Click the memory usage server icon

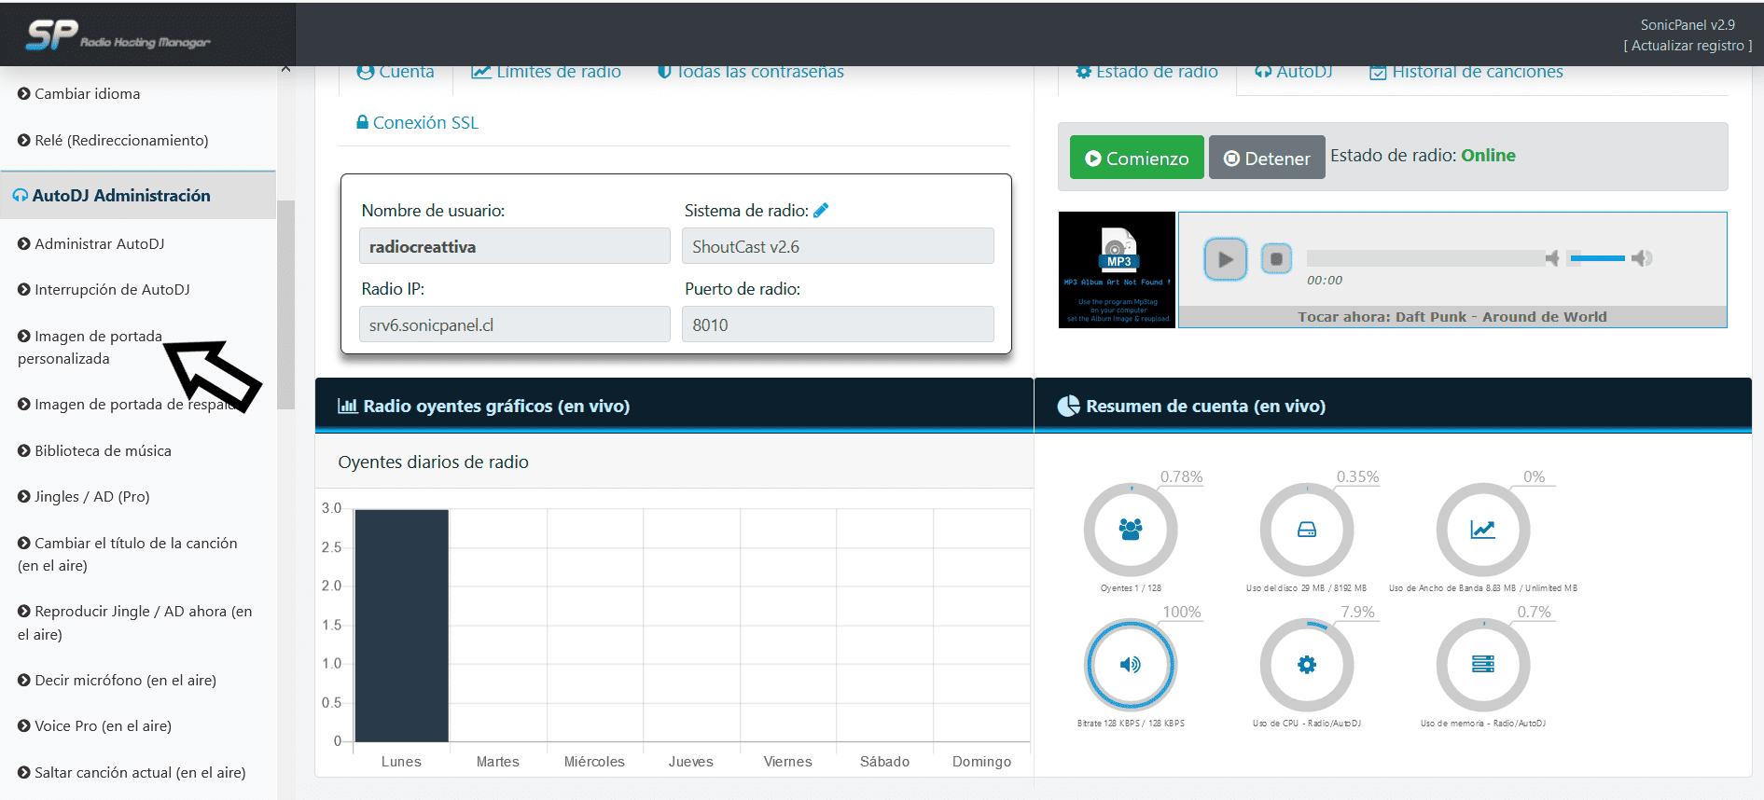pyautogui.click(x=1482, y=665)
